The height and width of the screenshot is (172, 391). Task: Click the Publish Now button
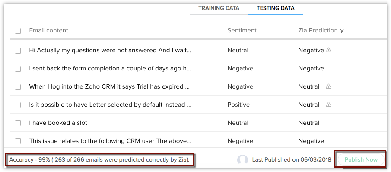click(x=361, y=160)
